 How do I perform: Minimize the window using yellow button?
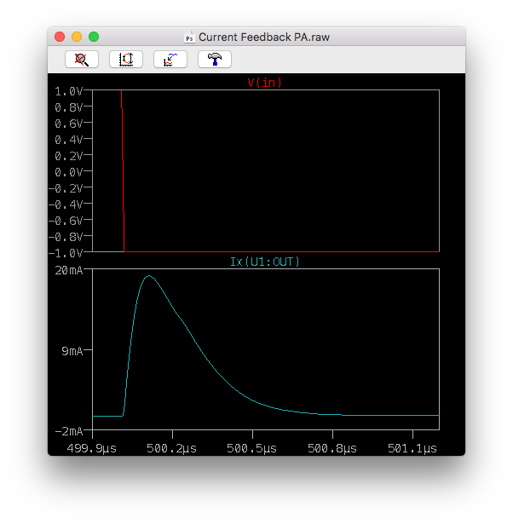click(x=77, y=37)
